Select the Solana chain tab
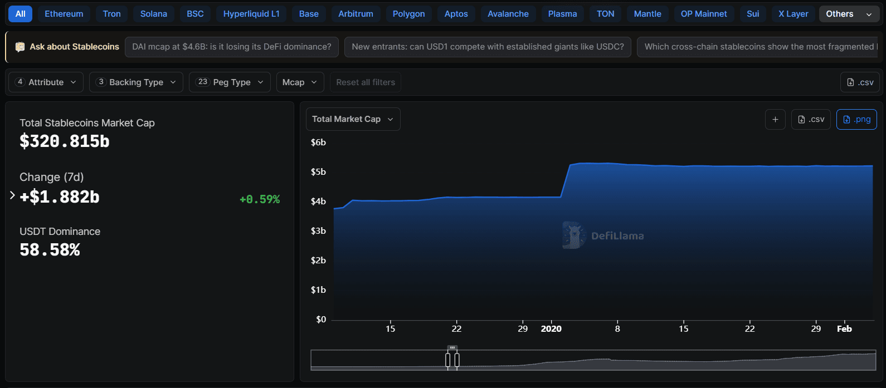Image resolution: width=886 pixels, height=388 pixels. pyautogui.click(x=154, y=14)
